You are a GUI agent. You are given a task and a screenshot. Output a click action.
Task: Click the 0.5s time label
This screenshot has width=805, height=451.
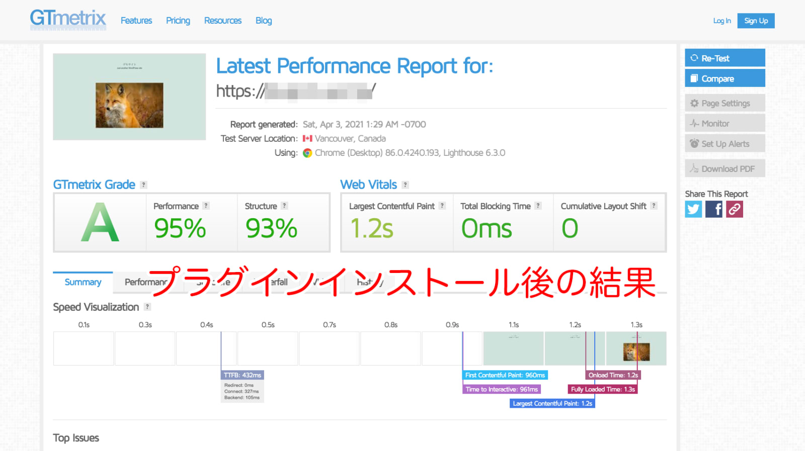268,325
